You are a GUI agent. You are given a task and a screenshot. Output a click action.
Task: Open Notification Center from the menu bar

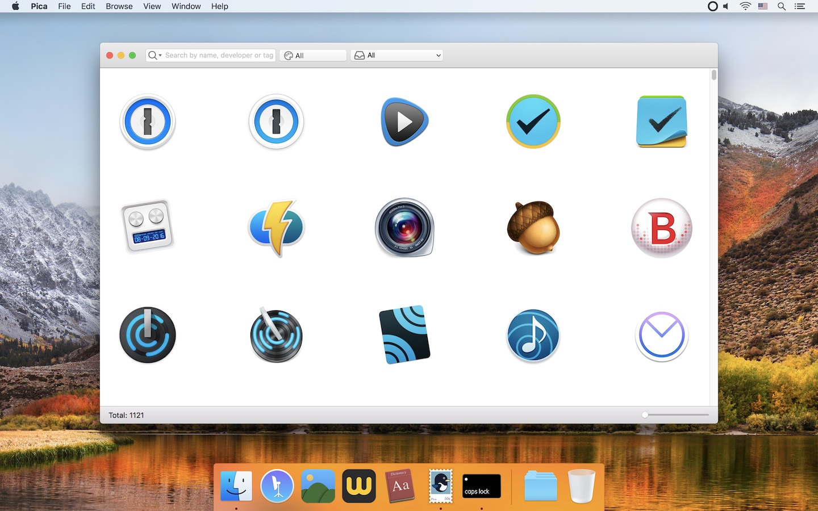coord(800,6)
